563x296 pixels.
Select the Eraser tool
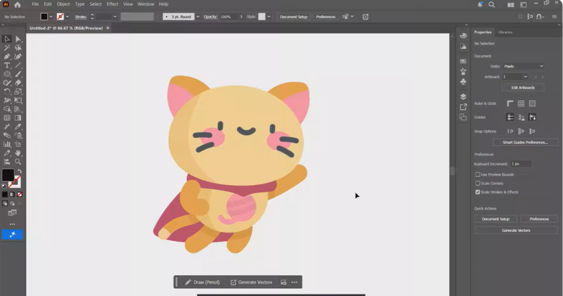point(18,83)
